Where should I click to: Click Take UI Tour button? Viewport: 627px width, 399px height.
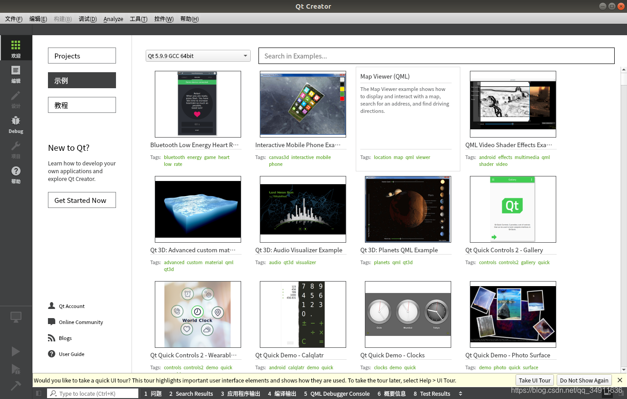point(535,380)
